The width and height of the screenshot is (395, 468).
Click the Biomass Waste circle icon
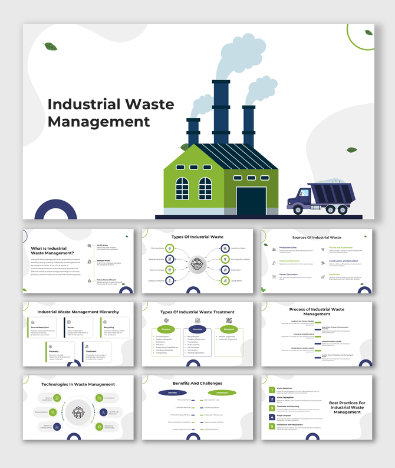coord(170,248)
